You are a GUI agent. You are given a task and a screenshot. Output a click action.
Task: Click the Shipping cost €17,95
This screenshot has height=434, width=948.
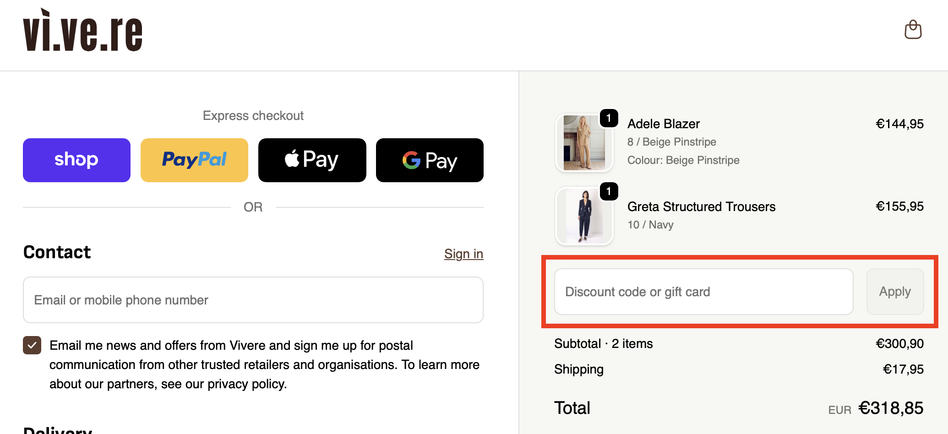pos(903,369)
